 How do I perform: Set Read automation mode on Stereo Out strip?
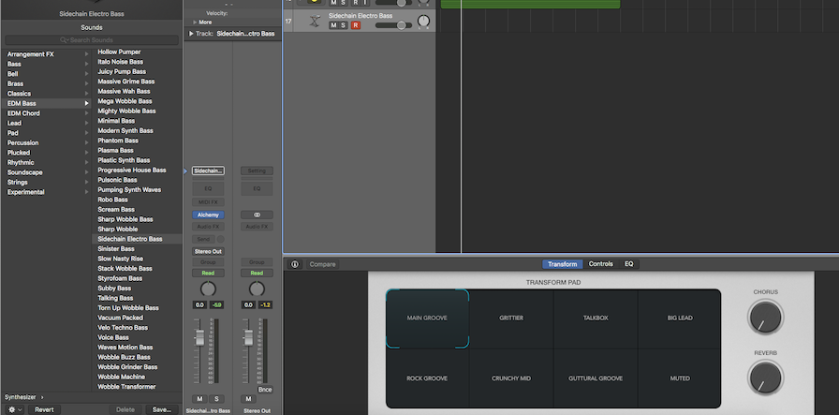(257, 274)
